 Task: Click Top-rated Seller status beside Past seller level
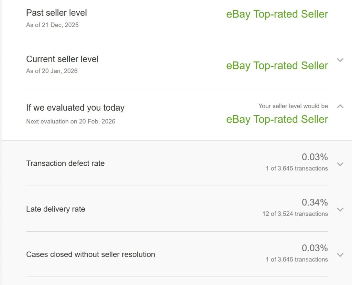click(277, 14)
